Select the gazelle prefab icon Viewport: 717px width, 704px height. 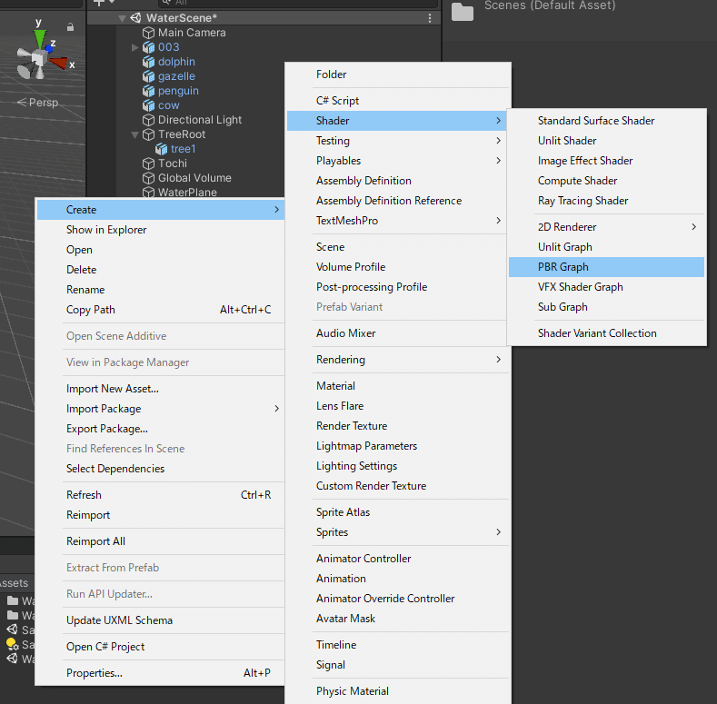(148, 76)
